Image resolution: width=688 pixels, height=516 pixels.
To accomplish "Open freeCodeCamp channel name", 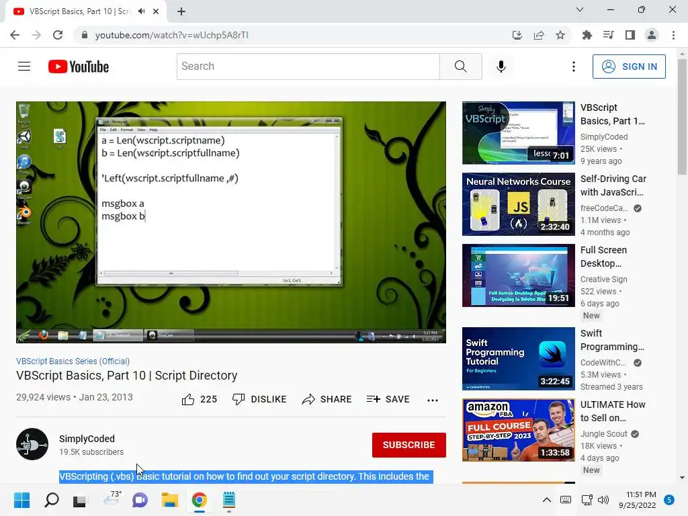I will tap(604, 208).
